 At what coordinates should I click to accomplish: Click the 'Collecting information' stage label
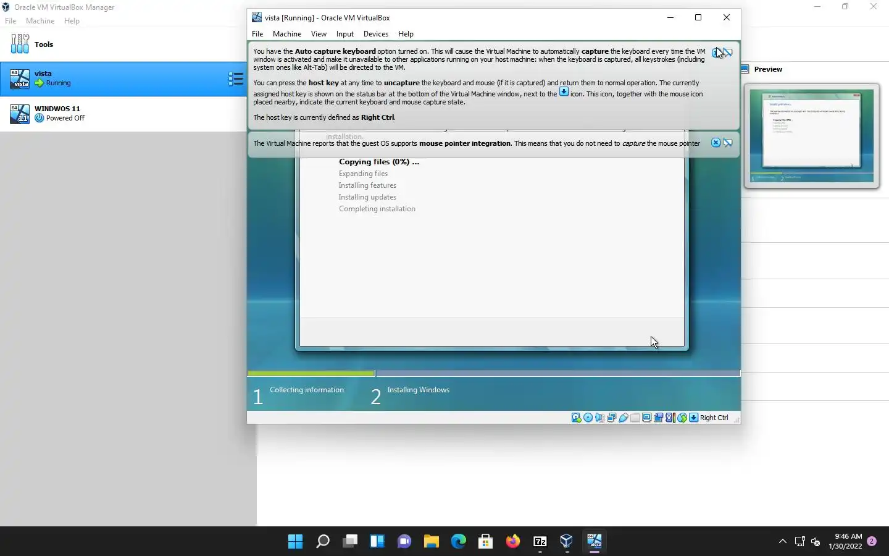(x=307, y=390)
